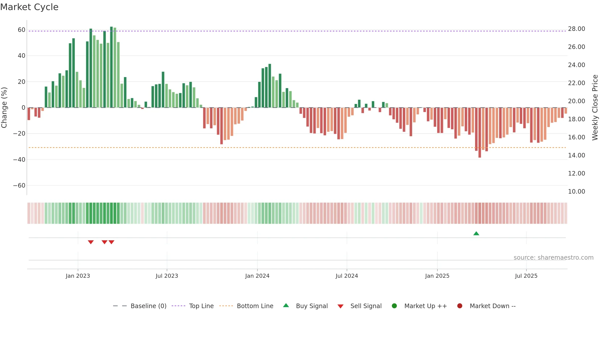The image size is (602, 339).
Task: Click the '24.00' price tick on right axis
Action: (x=576, y=65)
